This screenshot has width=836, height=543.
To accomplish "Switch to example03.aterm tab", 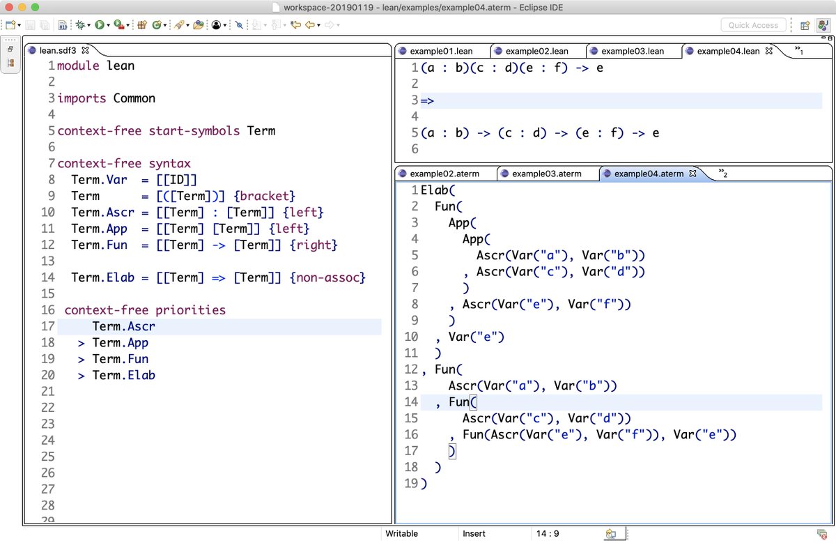I will (x=546, y=174).
